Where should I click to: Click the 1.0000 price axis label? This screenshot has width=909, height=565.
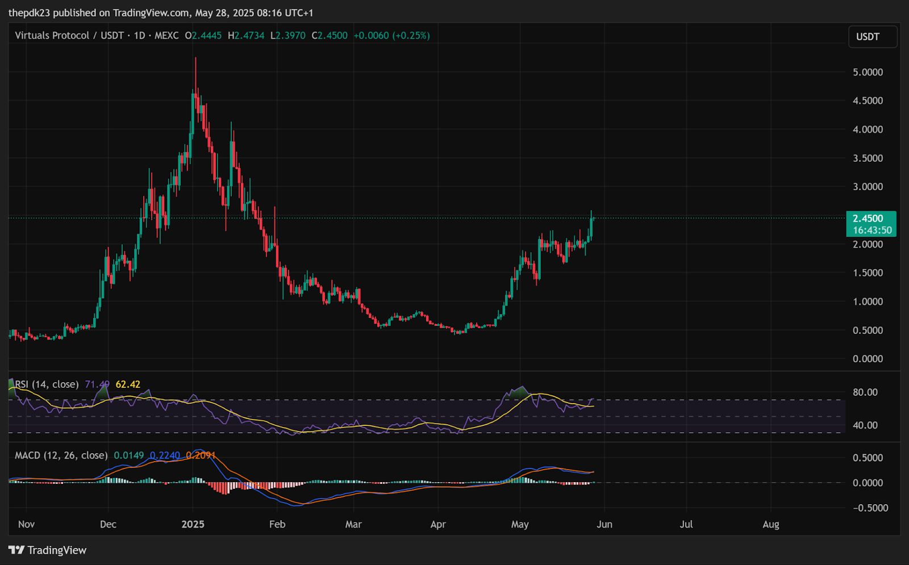(868, 302)
